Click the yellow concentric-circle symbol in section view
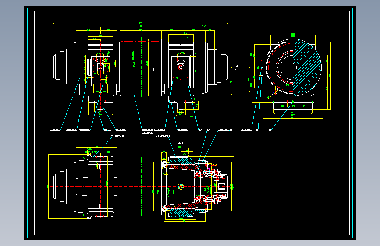Screen dimensions: 380x246 [181, 186]
